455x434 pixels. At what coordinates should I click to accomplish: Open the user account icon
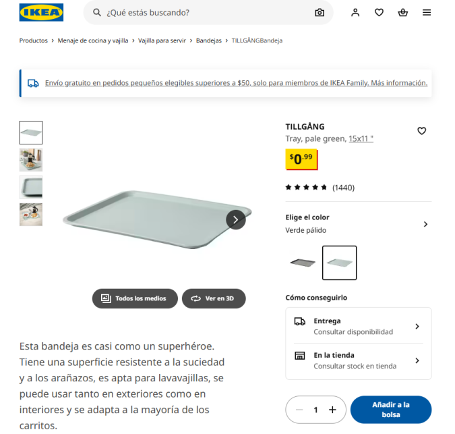click(355, 13)
